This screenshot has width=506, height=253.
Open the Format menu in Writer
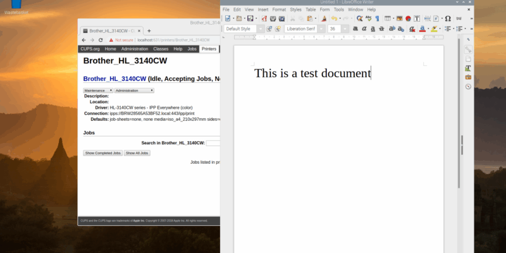[x=279, y=10]
